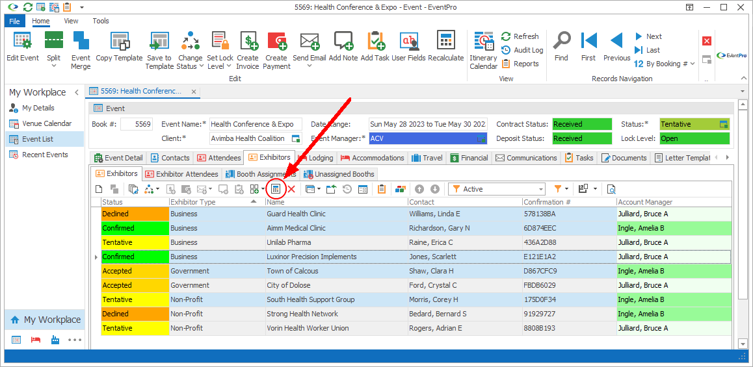
Task: Click the history clock icon in toolbar
Action: pyautogui.click(x=347, y=189)
